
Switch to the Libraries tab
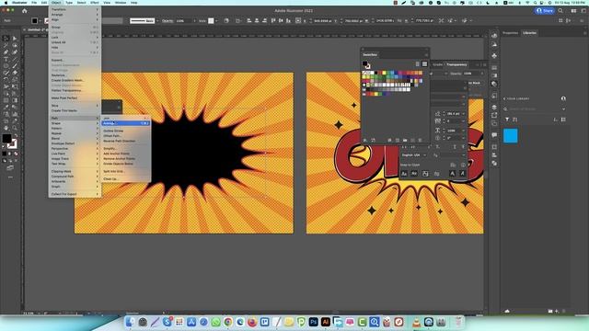[530, 33]
